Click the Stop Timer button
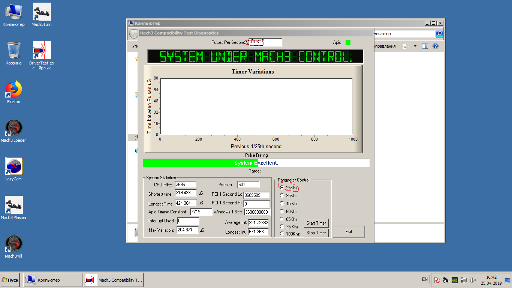512x288 pixels. tap(316, 233)
